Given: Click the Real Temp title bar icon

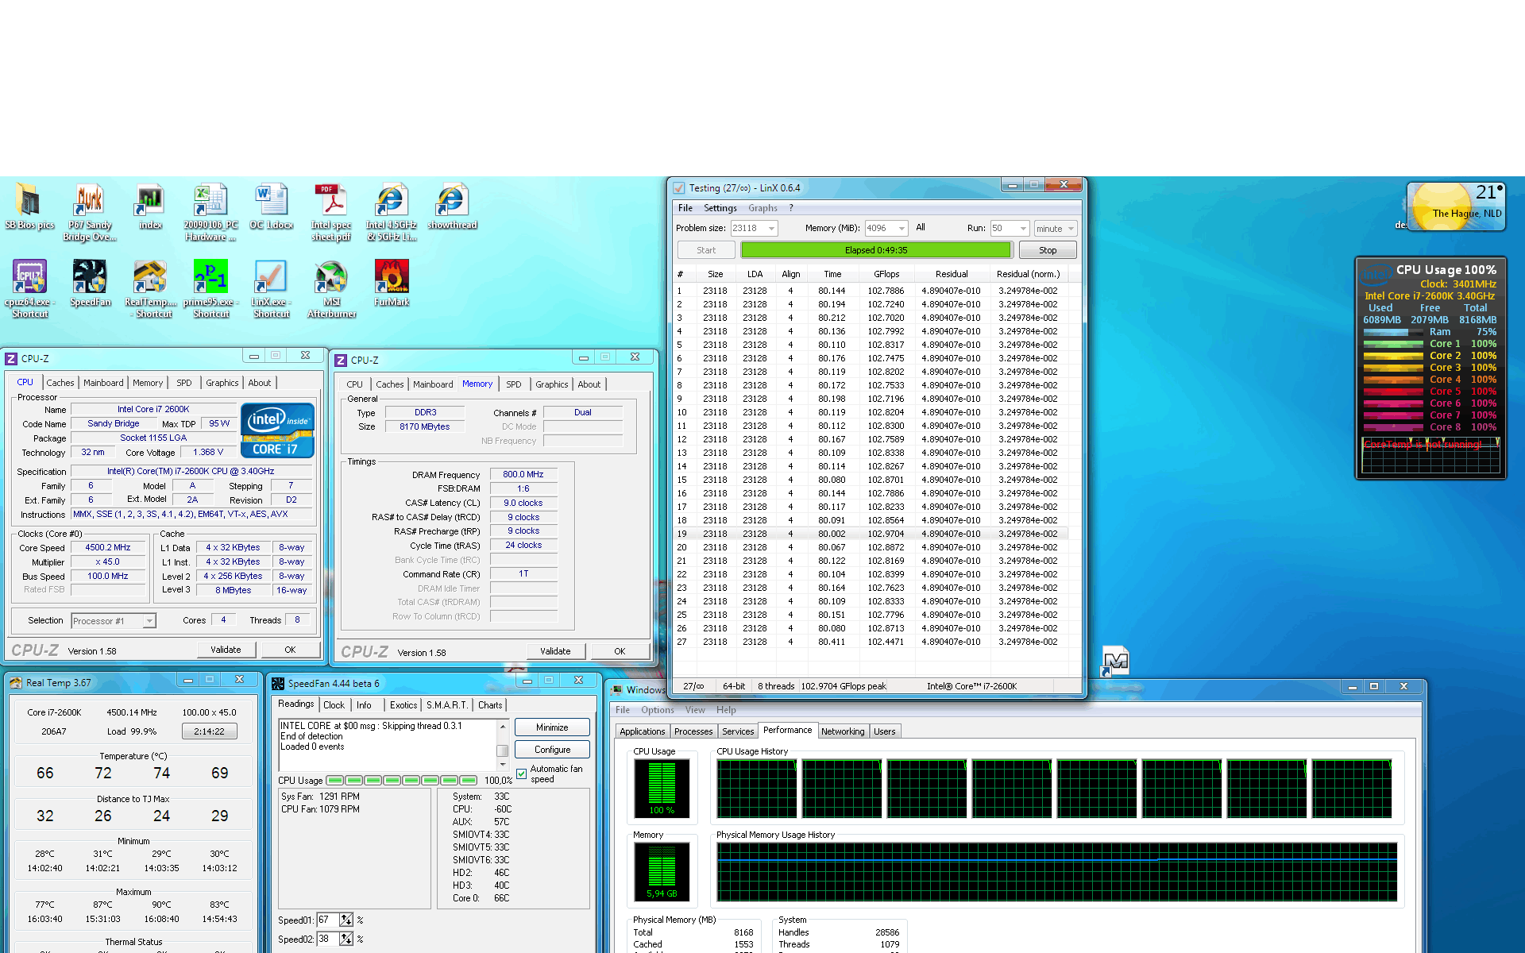Looking at the screenshot, I should coord(16,683).
